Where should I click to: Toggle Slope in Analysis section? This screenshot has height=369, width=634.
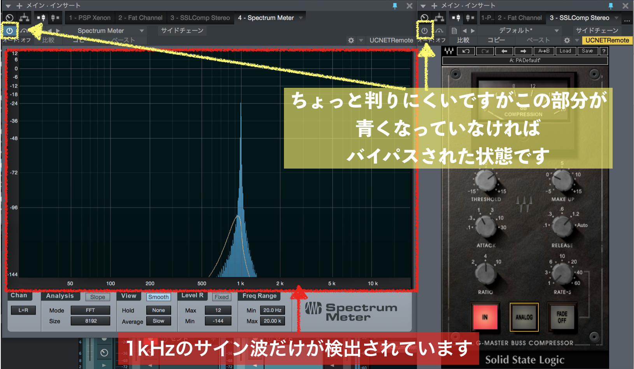(x=98, y=297)
